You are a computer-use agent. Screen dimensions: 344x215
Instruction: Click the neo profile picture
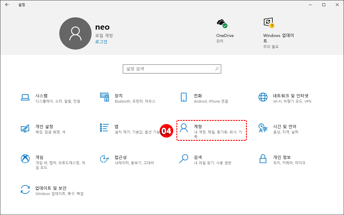click(75, 33)
